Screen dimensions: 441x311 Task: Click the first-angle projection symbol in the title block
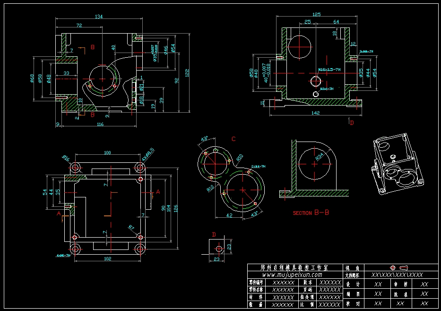(399, 267)
